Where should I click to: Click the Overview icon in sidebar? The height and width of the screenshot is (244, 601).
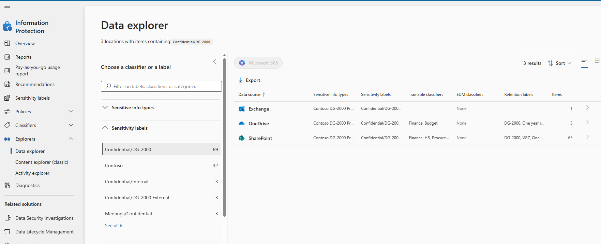coord(7,43)
